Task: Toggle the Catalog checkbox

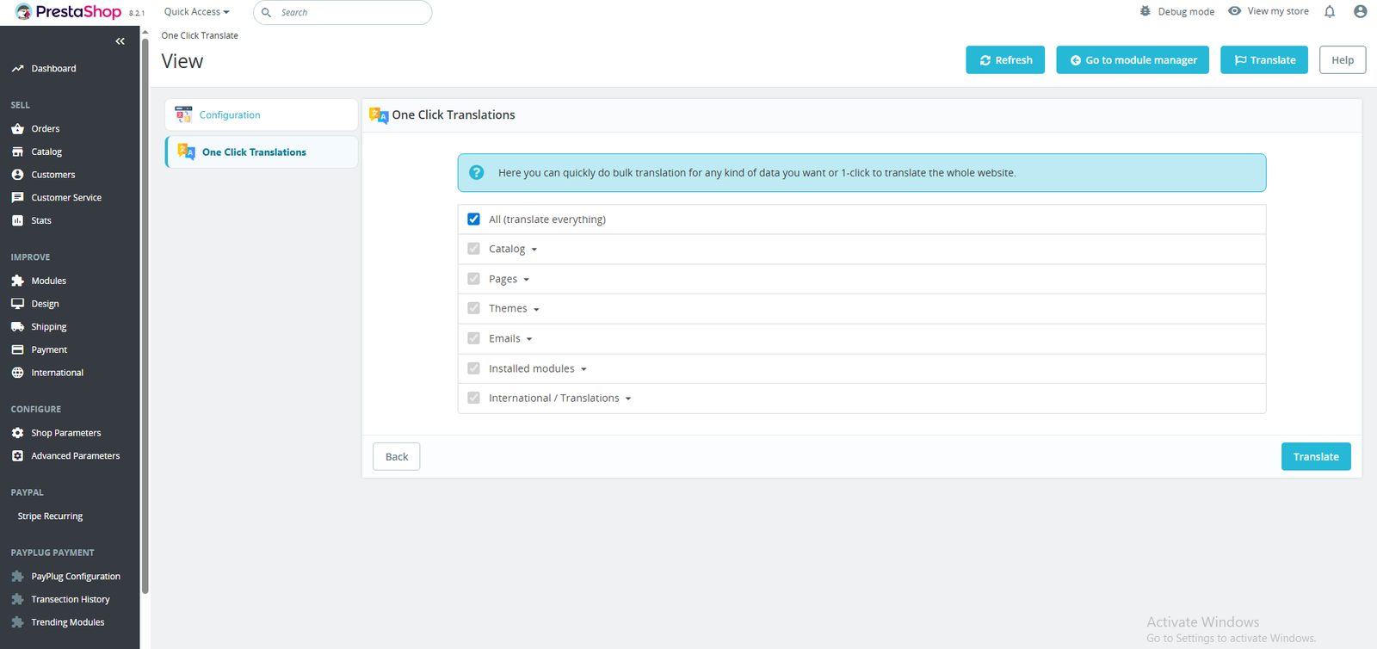Action: [473, 249]
